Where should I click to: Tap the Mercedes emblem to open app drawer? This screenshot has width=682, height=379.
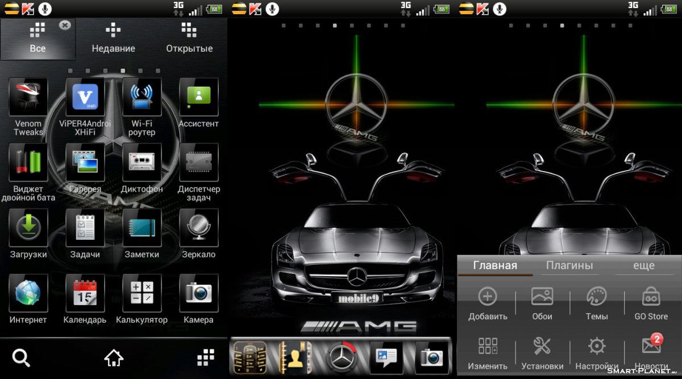[341, 357]
